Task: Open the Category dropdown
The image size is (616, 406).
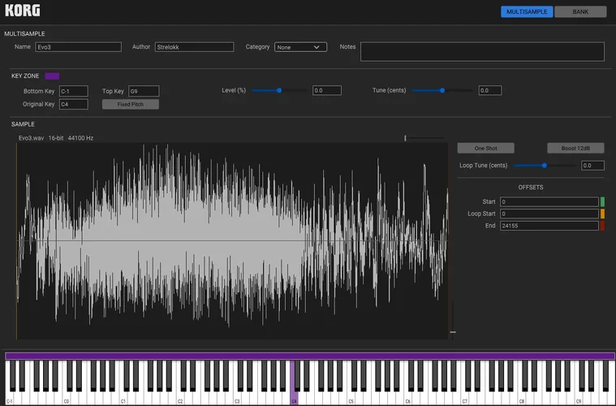Action: (300, 47)
